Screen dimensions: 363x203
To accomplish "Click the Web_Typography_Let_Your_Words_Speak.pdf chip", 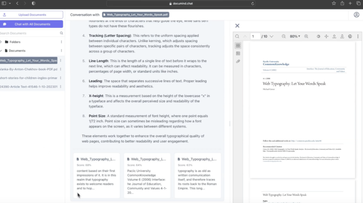I will click(x=136, y=15).
